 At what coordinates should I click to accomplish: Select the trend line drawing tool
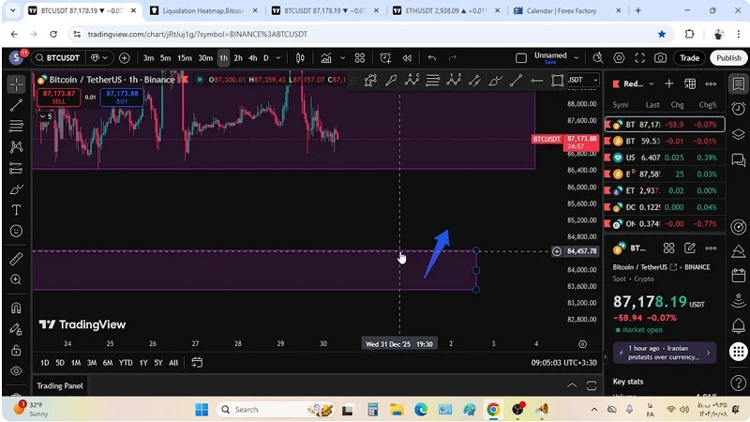(16, 105)
